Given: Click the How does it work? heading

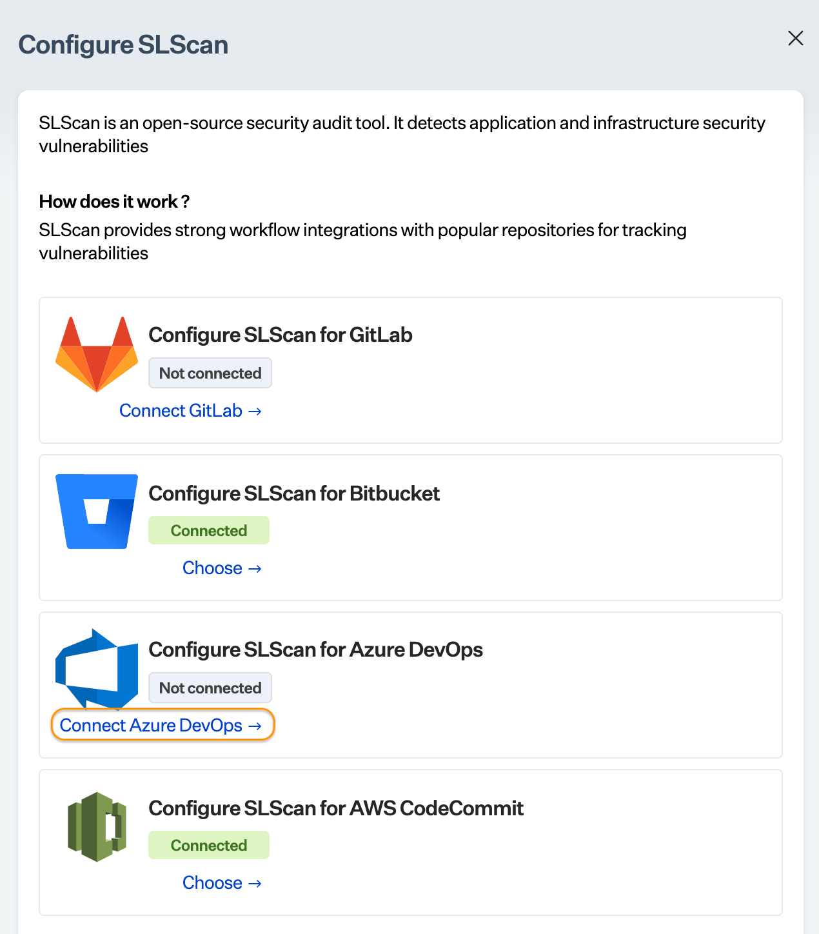Looking at the screenshot, I should pos(114,202).
